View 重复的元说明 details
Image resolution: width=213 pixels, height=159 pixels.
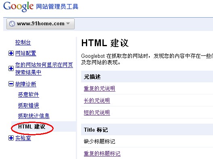[x=99, y=88]
